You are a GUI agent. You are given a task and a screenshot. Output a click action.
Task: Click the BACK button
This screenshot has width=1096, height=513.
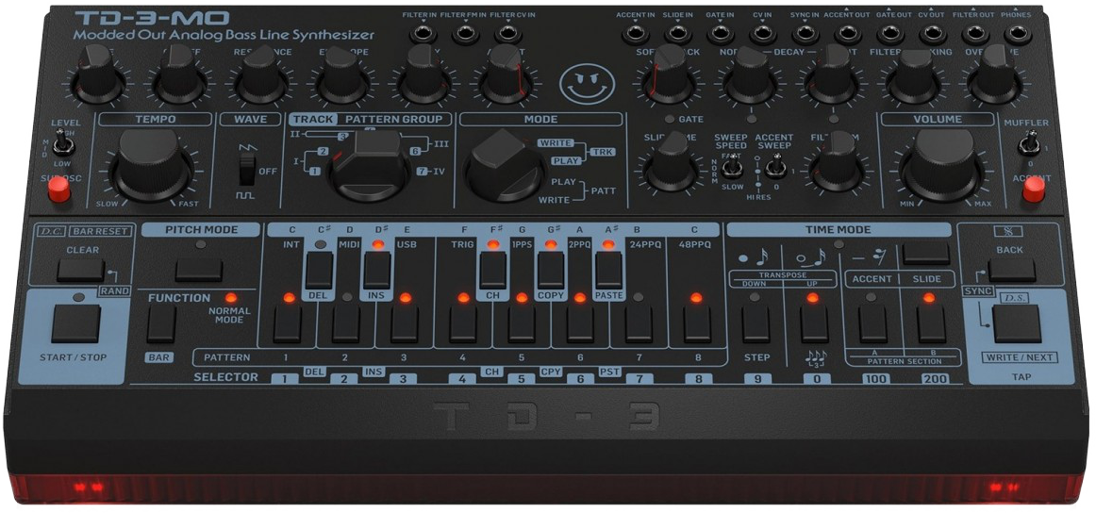pyautogui.click(x=1011, y=270)
